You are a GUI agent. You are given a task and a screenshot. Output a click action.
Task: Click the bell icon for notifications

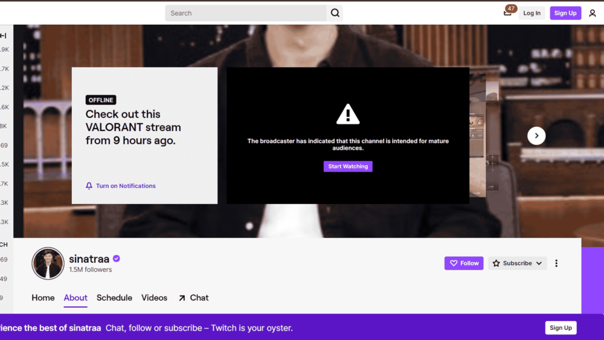tap(89, 185)
